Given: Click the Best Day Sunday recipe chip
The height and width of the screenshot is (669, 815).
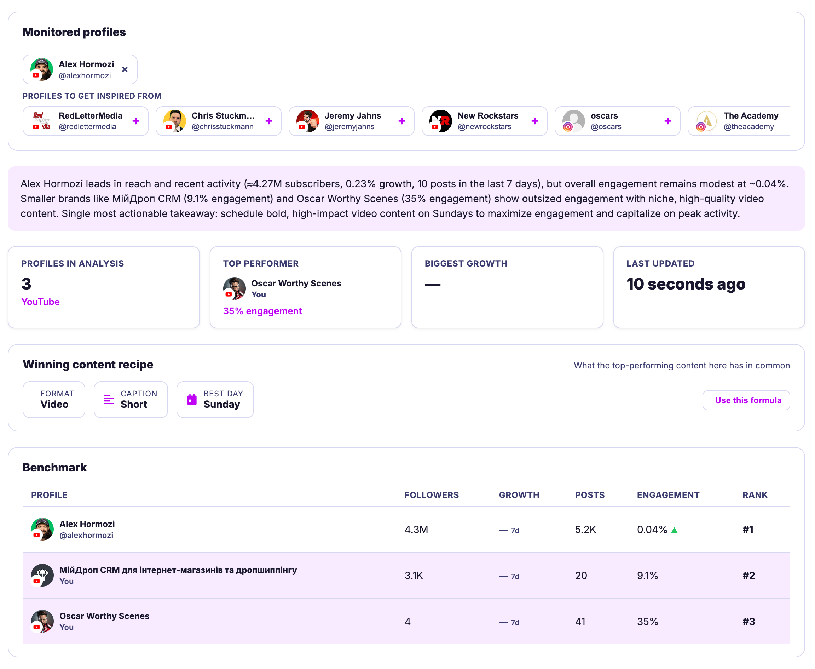Looking at the screenshot, I should pyautogui.click(x=215, y=400).
